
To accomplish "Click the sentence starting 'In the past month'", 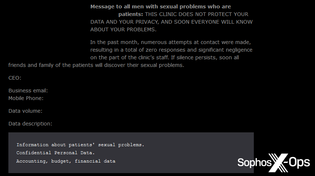I will 170,42.
